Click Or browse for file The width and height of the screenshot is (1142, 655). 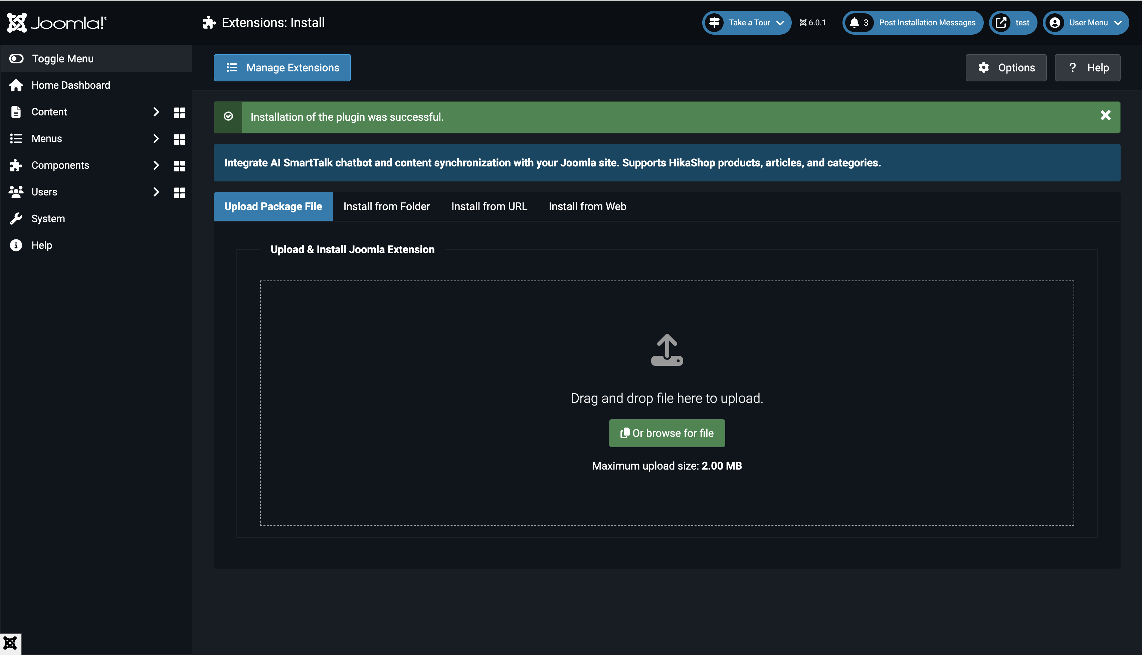coord(667,433)
